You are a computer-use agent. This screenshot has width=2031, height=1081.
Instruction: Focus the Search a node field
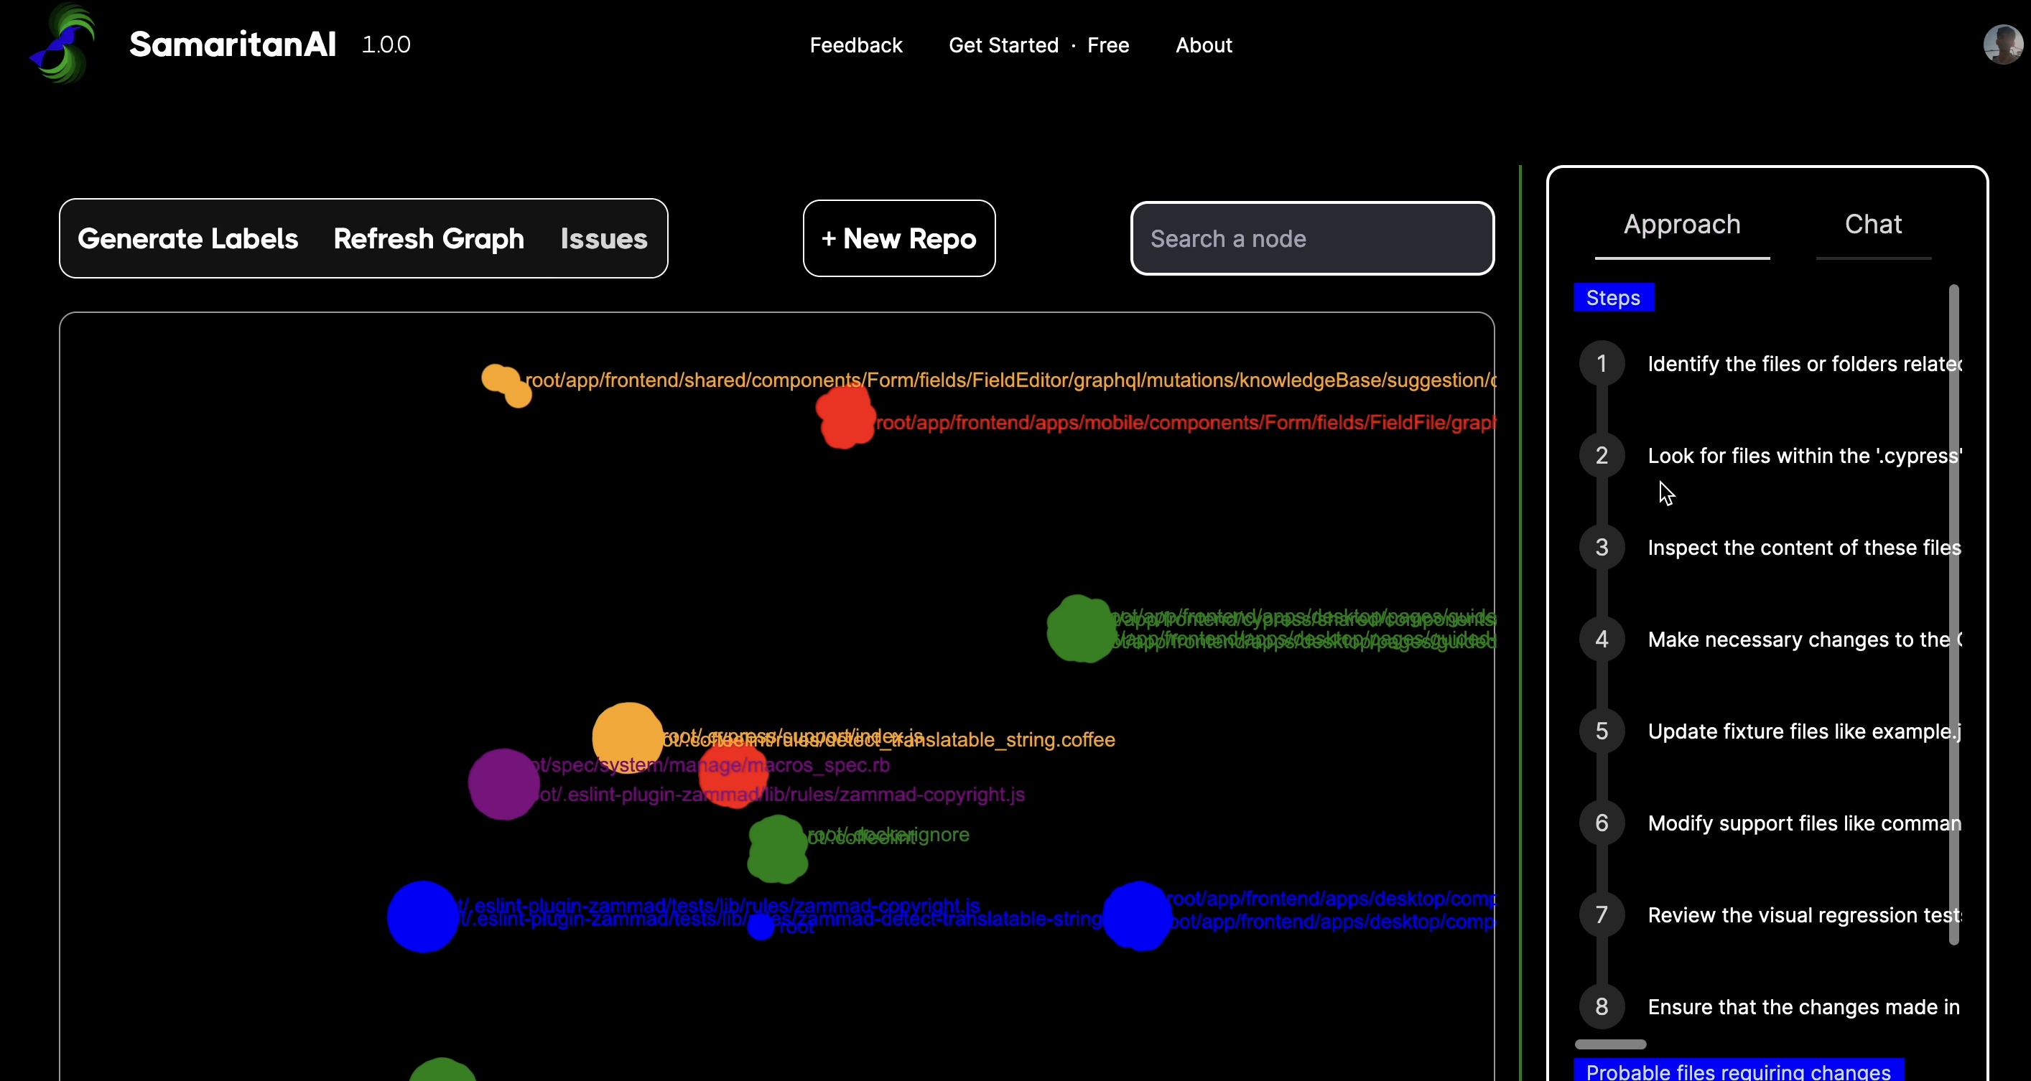coord(1312,238)
